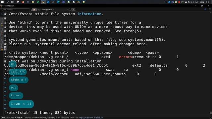Select the idenis@debian terminal tab
The image size is (212, 119).
coord(53,10)
